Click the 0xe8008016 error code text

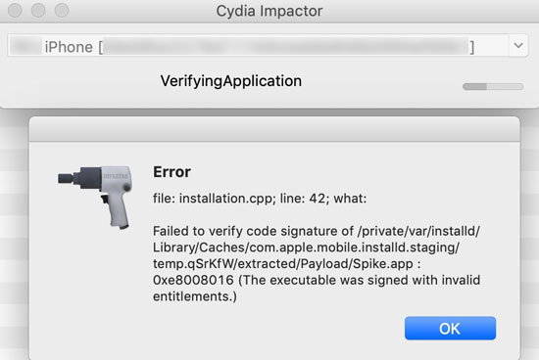coord(193,280)
